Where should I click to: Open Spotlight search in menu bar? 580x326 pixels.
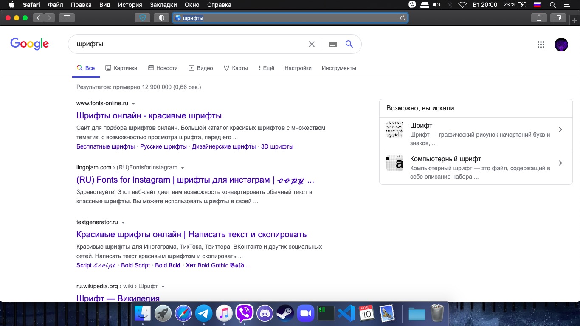tap(552, 5)
